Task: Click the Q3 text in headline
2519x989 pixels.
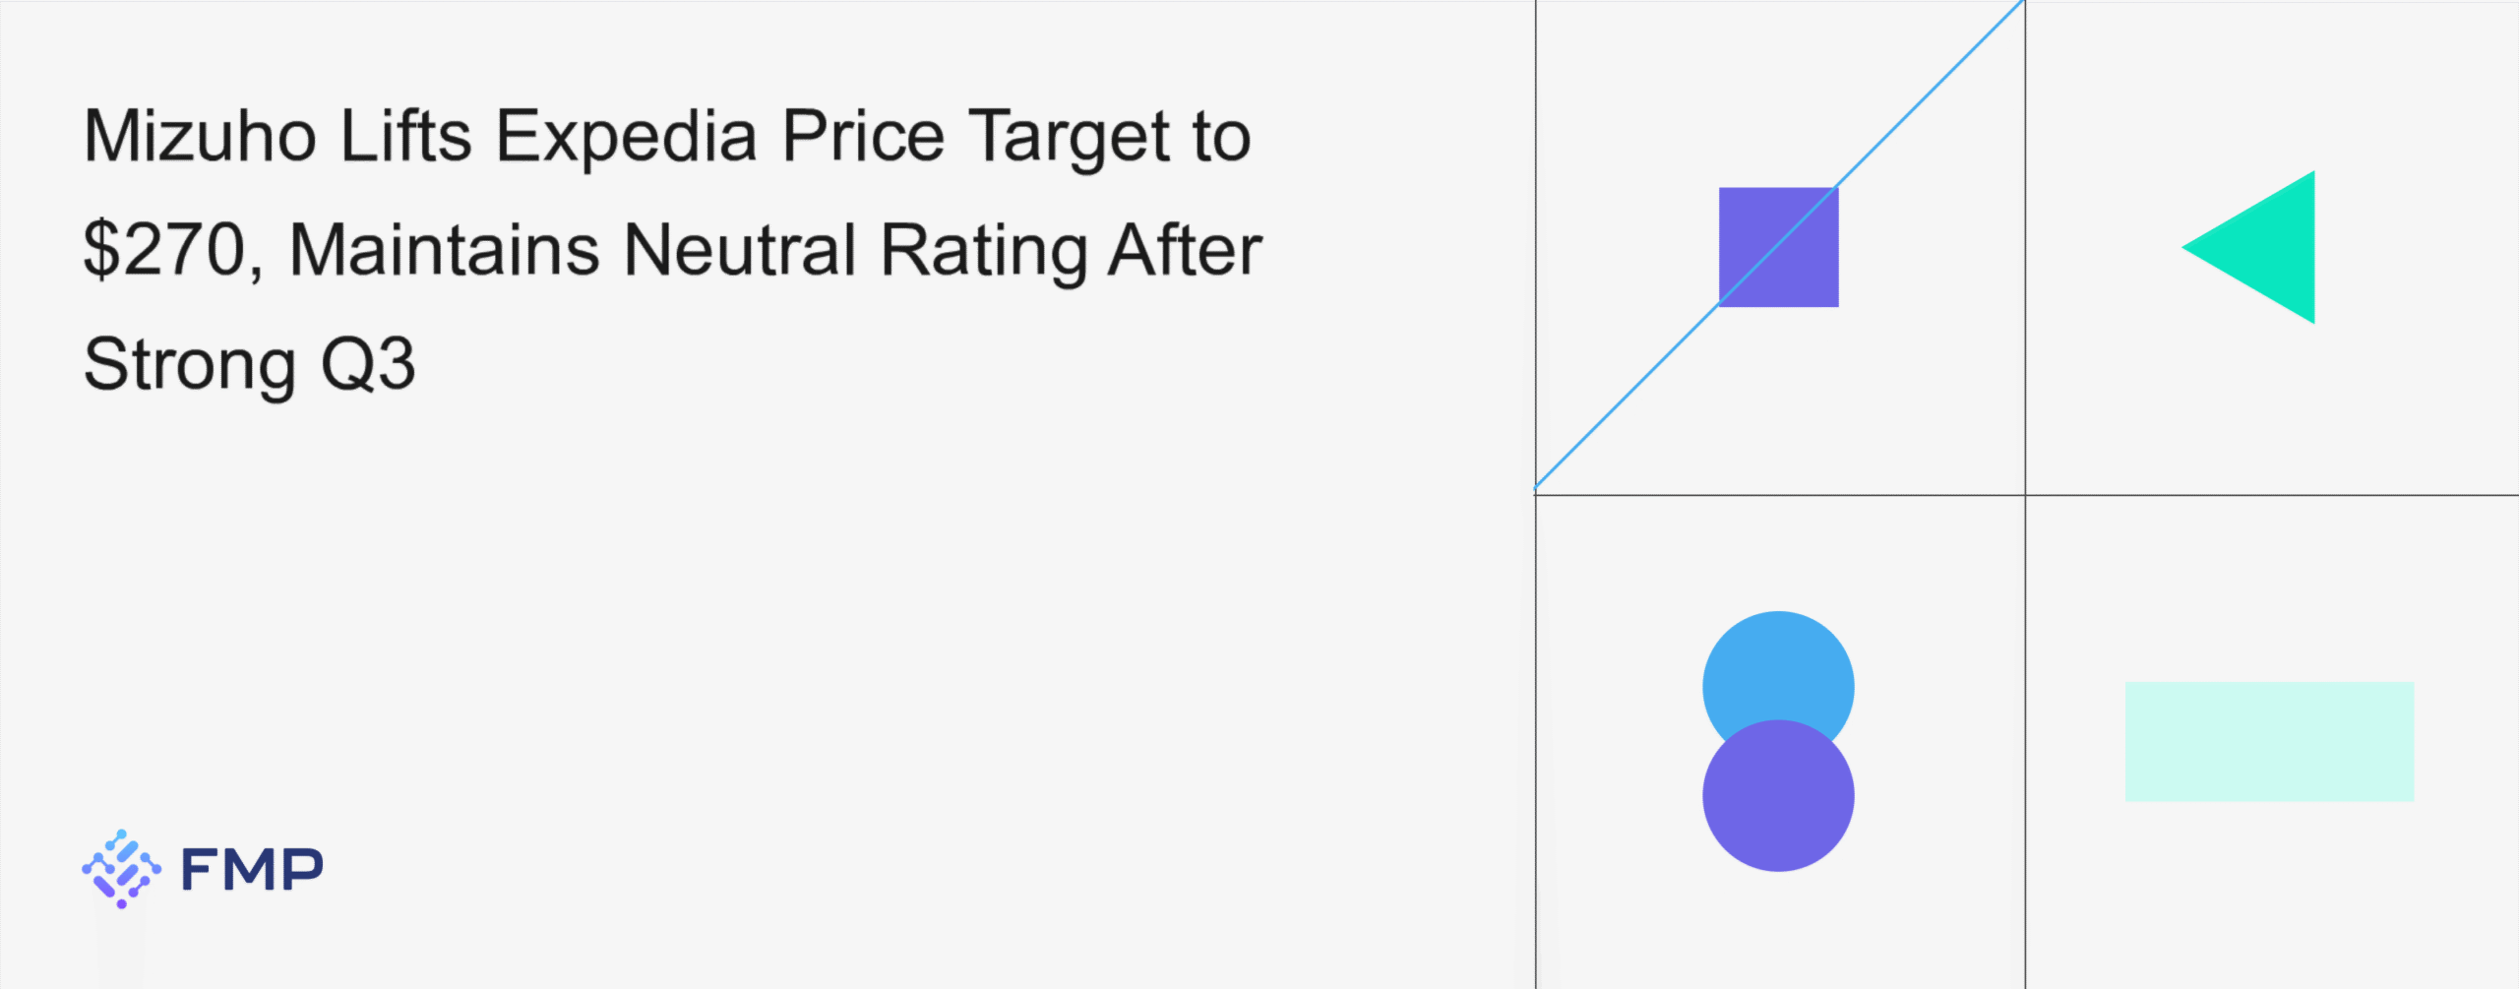Action: [368, 364]
